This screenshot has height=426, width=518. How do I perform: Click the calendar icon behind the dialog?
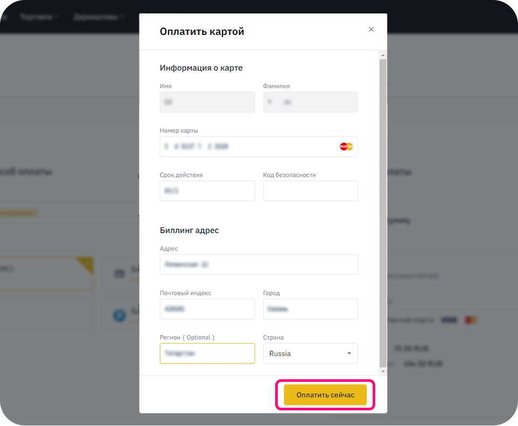(120, 274)
